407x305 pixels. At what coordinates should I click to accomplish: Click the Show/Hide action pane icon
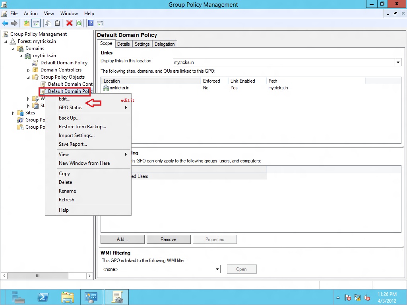[x=100, y=23]
